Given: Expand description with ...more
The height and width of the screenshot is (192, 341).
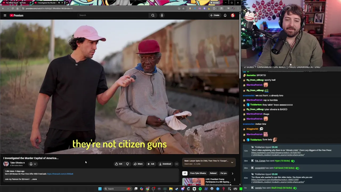Looking at the screenshot, I should [34, 179].
